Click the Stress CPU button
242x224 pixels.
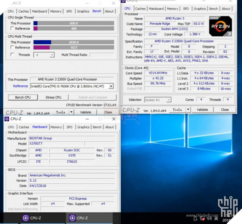click(53, 98)
